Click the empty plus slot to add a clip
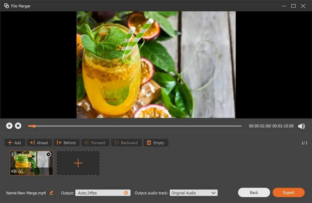312x203 pixels. (x=78, y=163)
